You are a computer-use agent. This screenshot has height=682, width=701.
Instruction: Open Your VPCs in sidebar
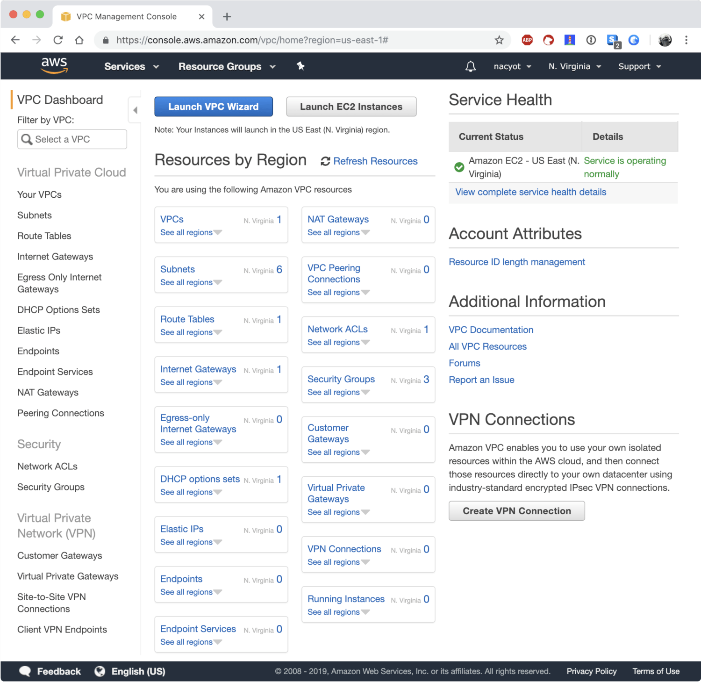[39, 194]
